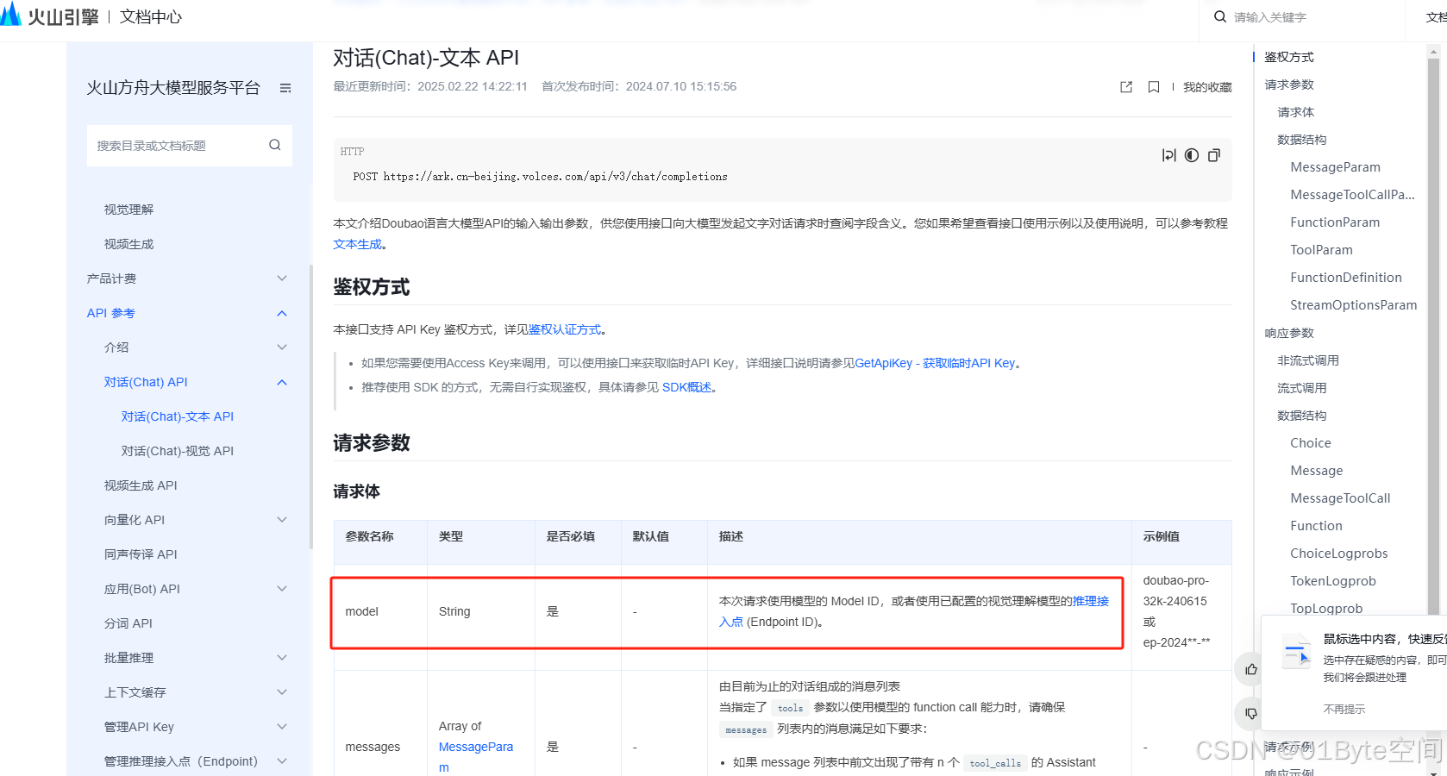Open the MessageParam type link
Viewport: 1447px width, 776px height.
[476, 757]
